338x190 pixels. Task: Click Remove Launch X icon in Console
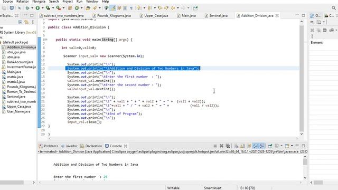pos(221,146)
